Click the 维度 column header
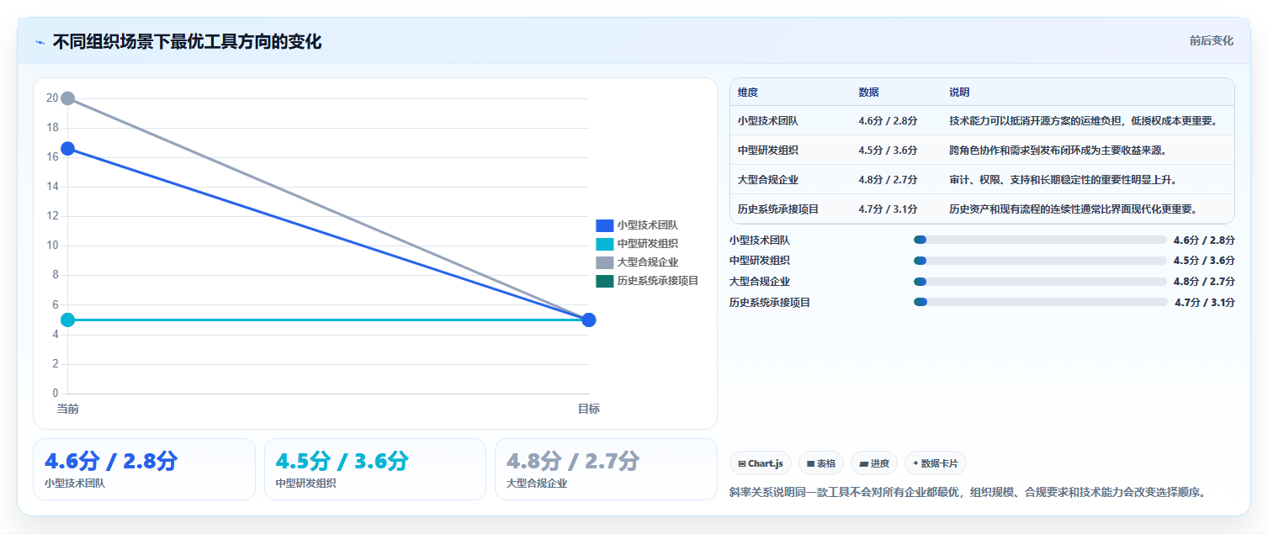This screenshot has width=1268, height=534. (748, 93)
